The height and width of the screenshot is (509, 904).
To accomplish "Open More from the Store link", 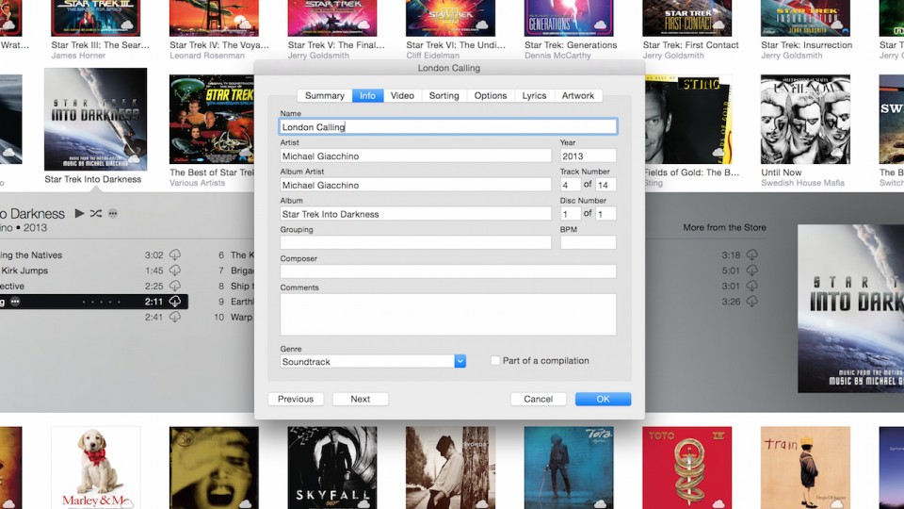I will (x=724, y=227).
